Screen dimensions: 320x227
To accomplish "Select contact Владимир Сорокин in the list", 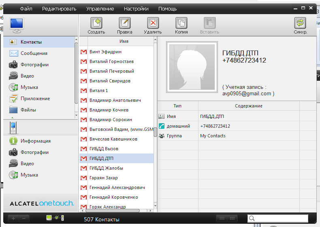I will pyautogui.click(x=111, y=120).
